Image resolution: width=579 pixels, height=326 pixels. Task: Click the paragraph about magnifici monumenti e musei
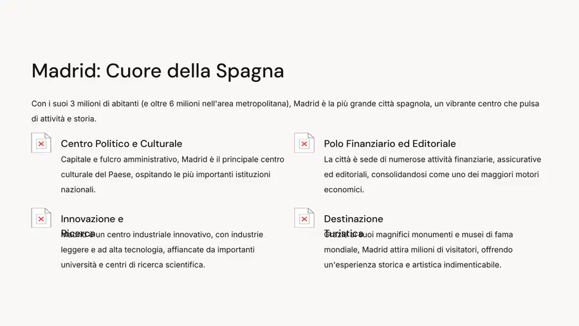click(x=418, y=249)
